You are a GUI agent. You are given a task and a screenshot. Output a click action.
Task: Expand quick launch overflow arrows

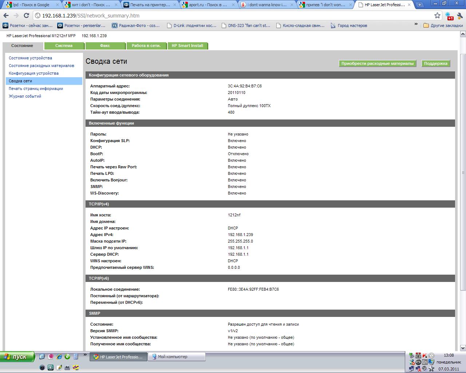click(x=85, y=354)
